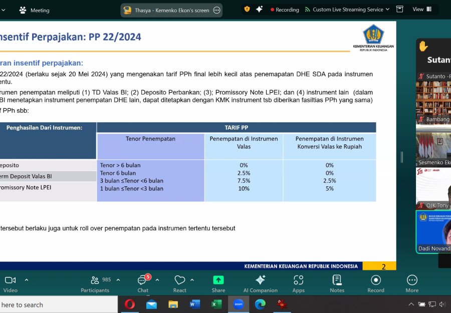Click the raised hand icon on speaker tile
The width and height of the screenshot is (451, 313).
[423, 46]
